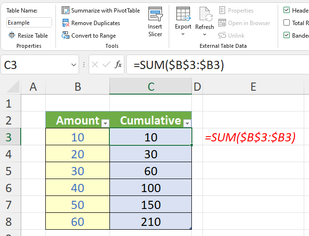The image size is (309, 236).
Task: Open the Export dropdown arrow
Action: [x=183, y=34]
